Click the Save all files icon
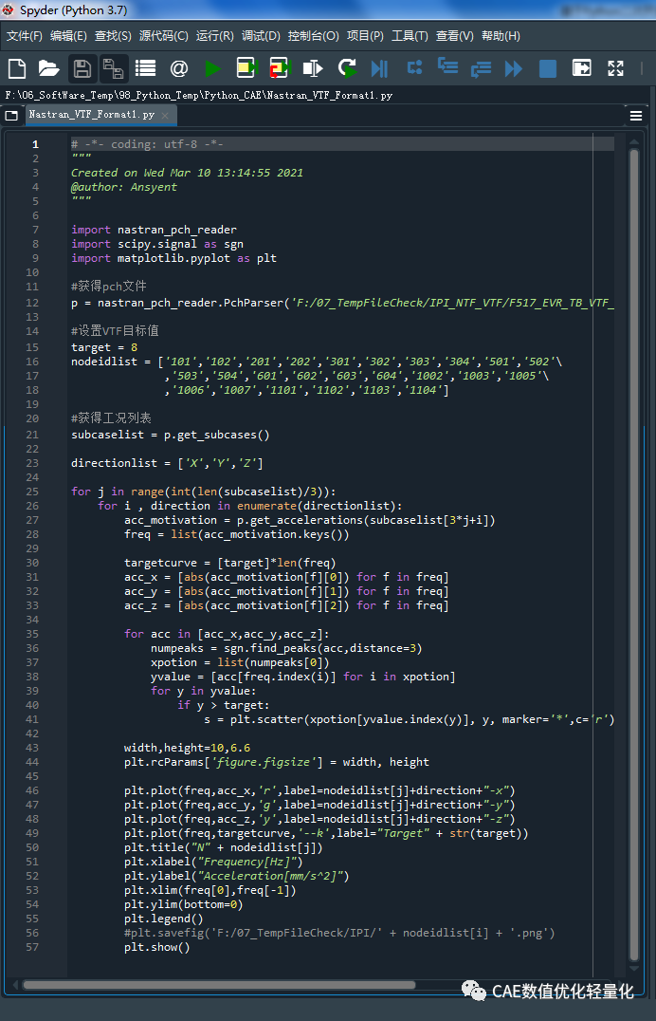This screenshot has height=1021, width=656. click(x=114, y=68)
